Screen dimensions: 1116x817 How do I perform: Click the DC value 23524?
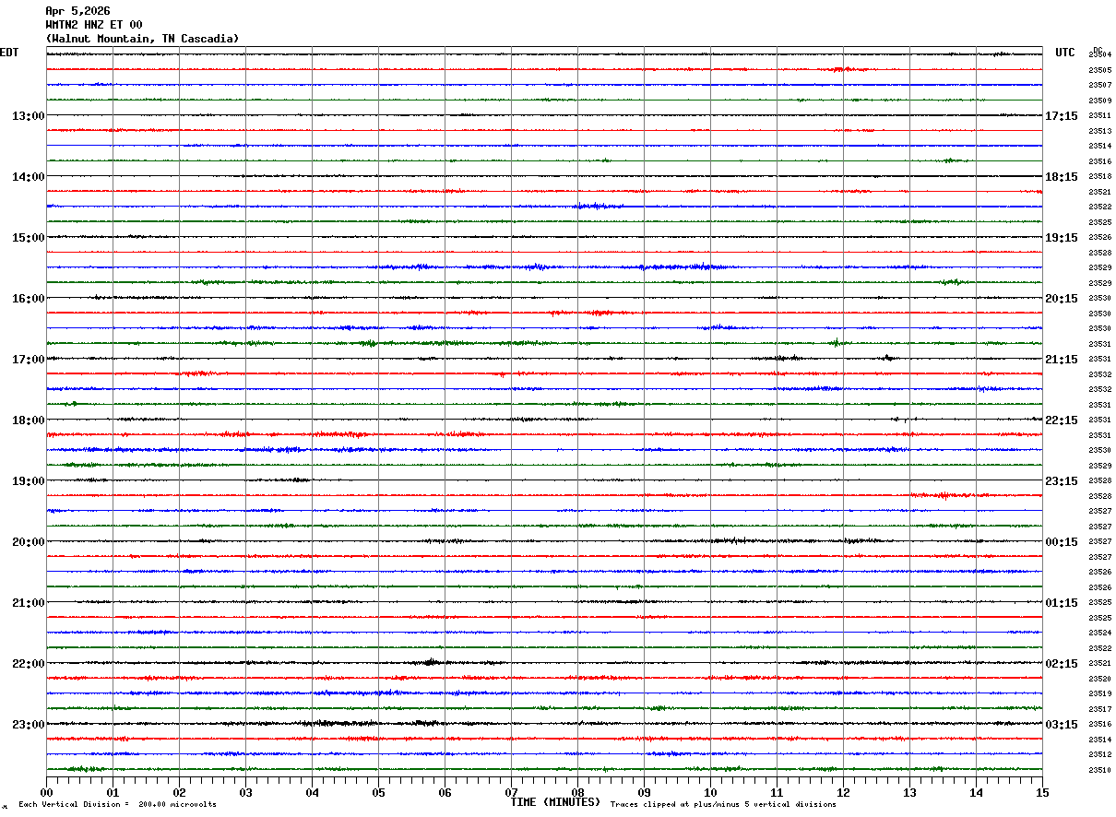point(1099,633)
